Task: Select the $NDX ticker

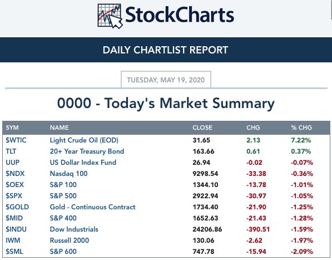Action: 15,174
